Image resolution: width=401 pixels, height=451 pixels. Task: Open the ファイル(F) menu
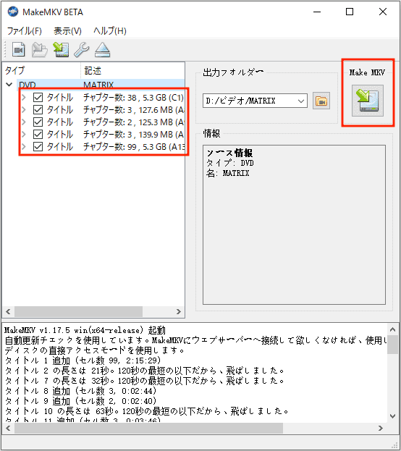click(24, 31)
